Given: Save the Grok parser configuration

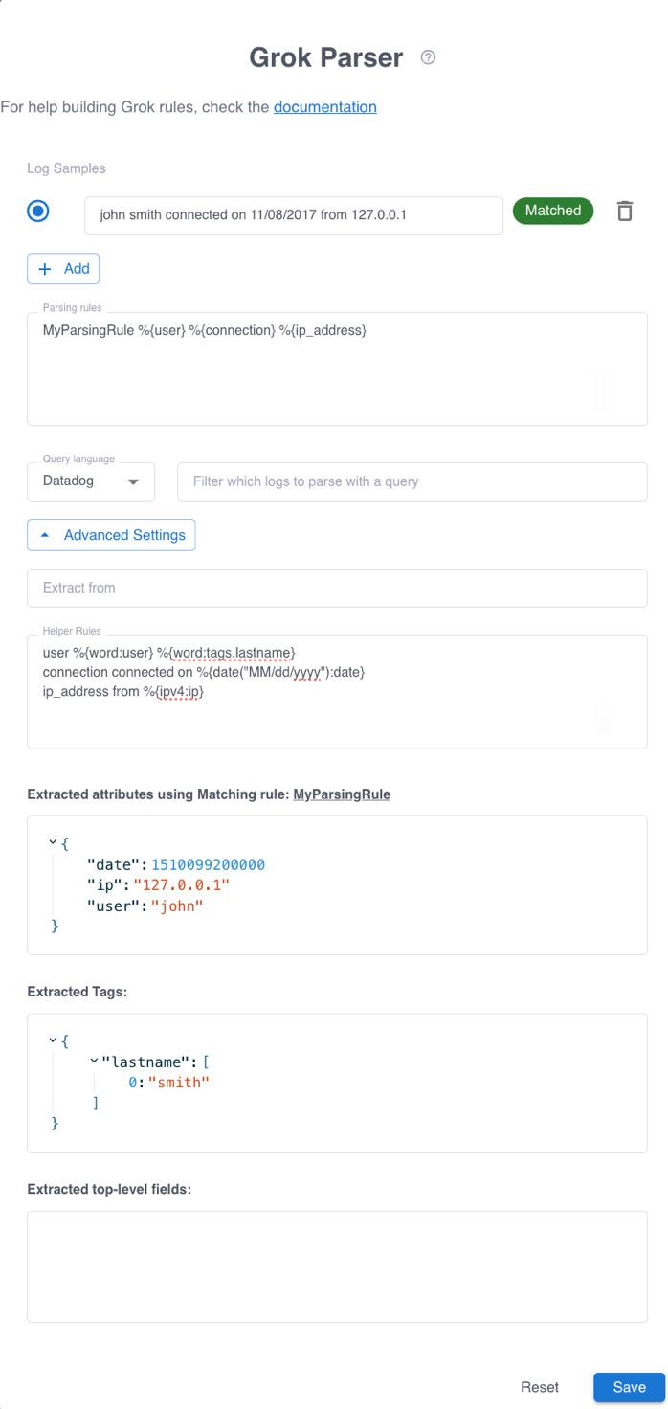Looking at the screenshot, I should [629, 1387].
